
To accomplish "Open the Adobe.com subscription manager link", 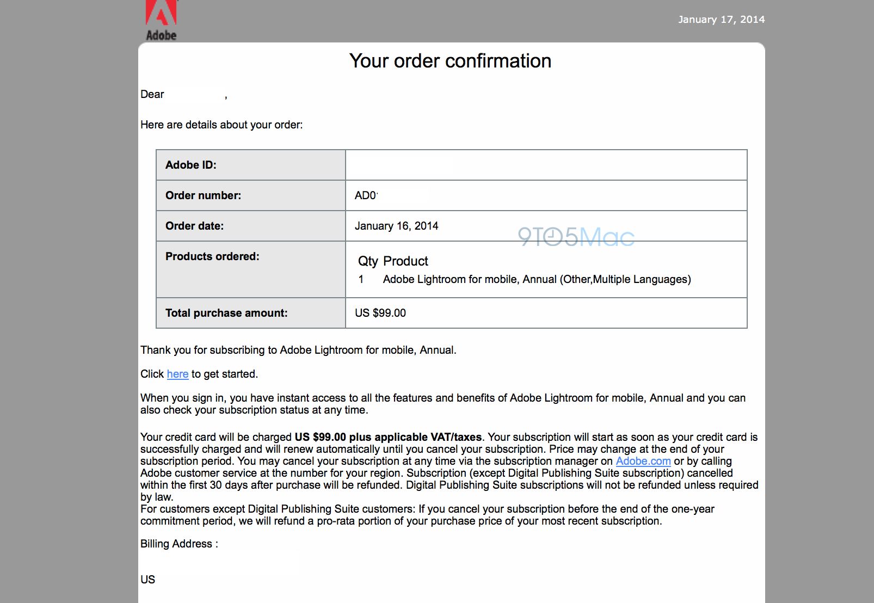I will tap(643, 461).
